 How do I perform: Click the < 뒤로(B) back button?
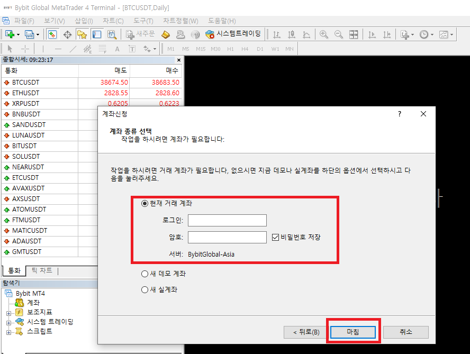click(x=306, y=332)
